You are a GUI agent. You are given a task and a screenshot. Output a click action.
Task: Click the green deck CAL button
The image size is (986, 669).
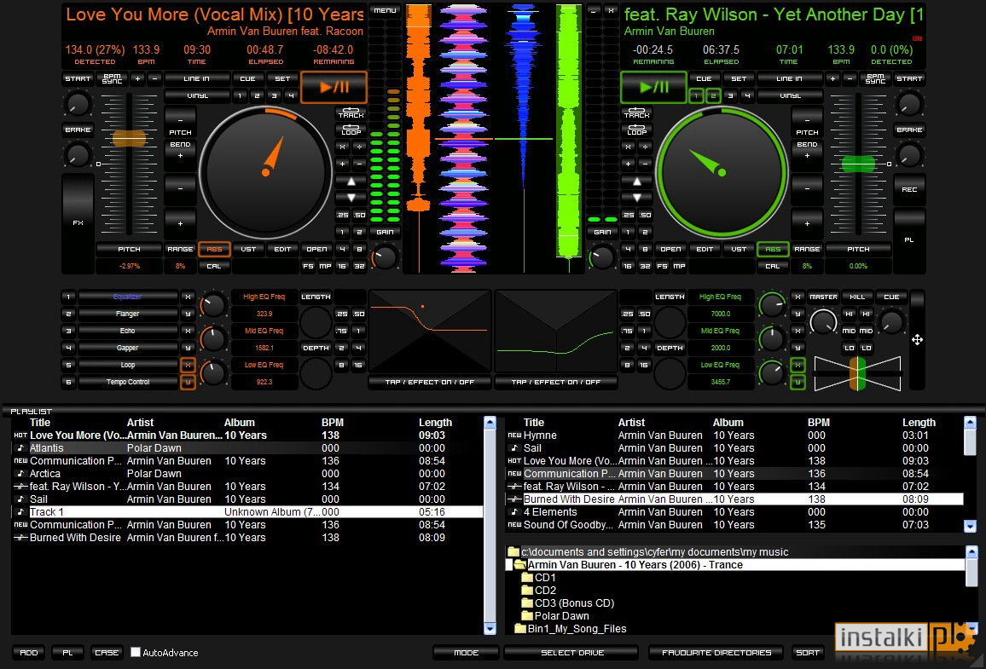tap(773, 267)
